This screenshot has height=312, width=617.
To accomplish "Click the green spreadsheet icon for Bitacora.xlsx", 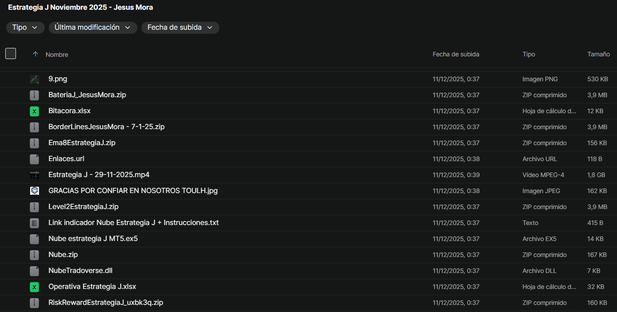I will point(34,111).
